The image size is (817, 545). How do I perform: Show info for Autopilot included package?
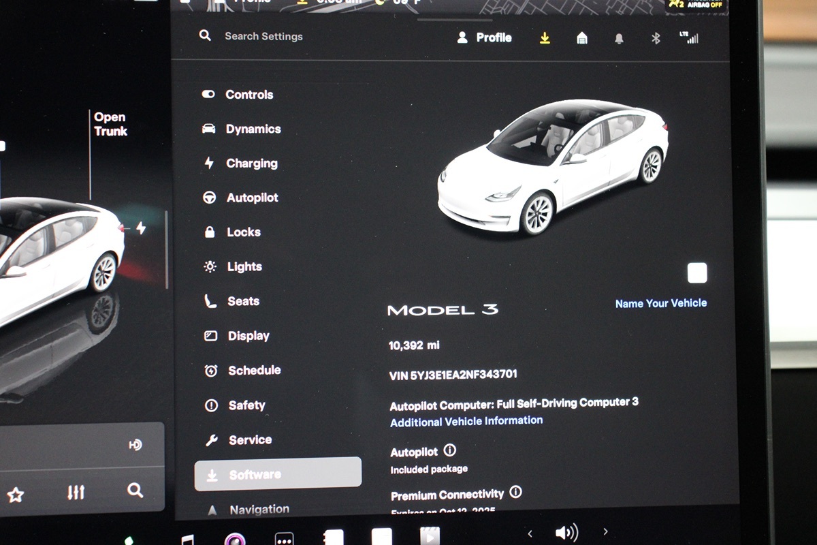[x=449, y=450]
